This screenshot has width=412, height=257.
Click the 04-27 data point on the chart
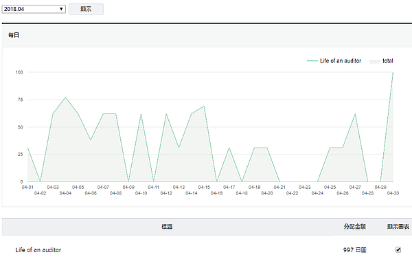[x=355, y=113]
